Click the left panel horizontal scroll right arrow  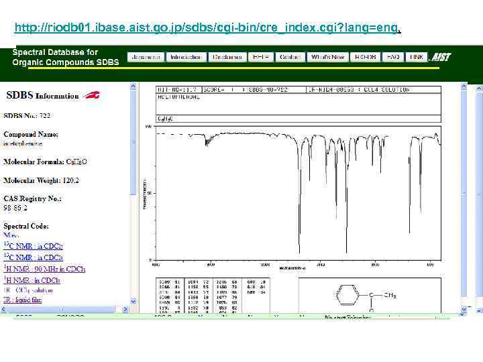125,309
